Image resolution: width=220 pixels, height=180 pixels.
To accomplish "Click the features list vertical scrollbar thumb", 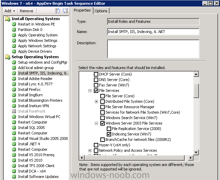I will tap(196, 91).
